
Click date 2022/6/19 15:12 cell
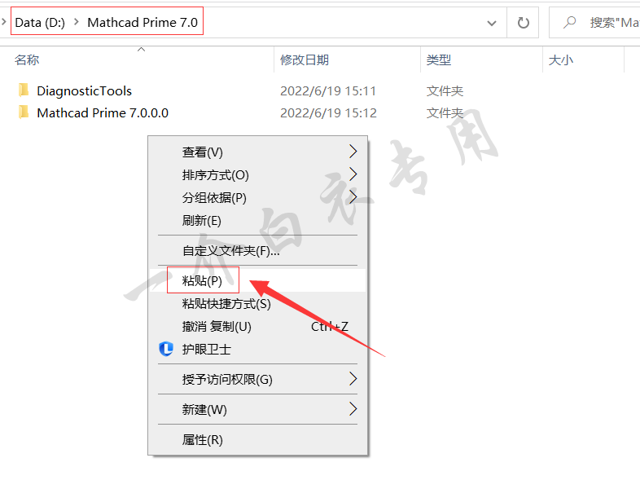pos(328,112)
